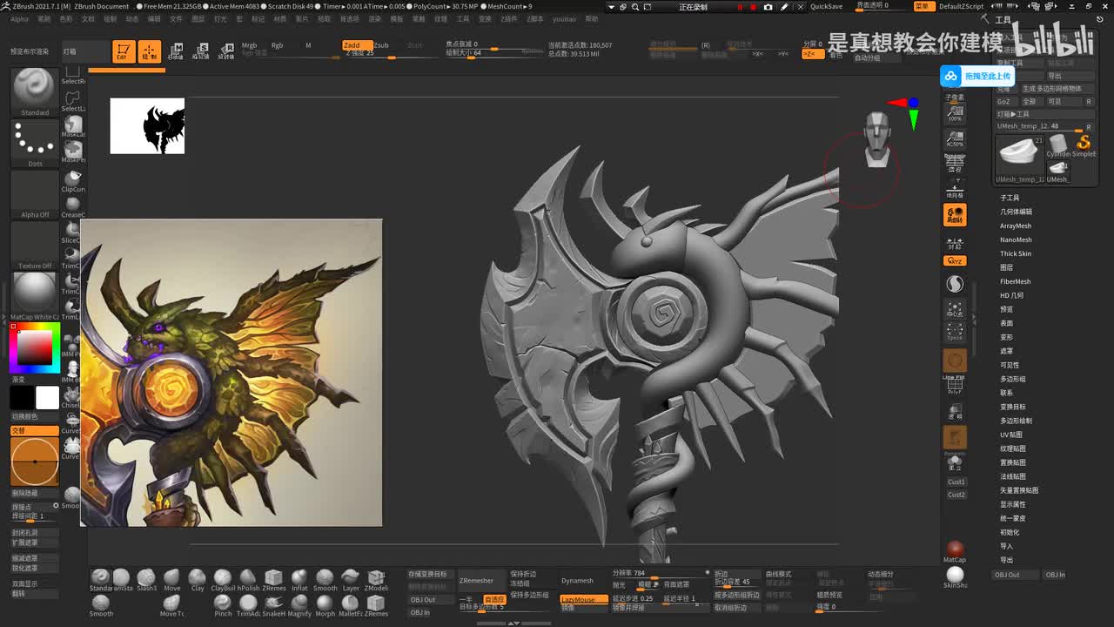Open the Alpha menu
Viewport: 1114px width, 627px height.
tap(19, 18)
